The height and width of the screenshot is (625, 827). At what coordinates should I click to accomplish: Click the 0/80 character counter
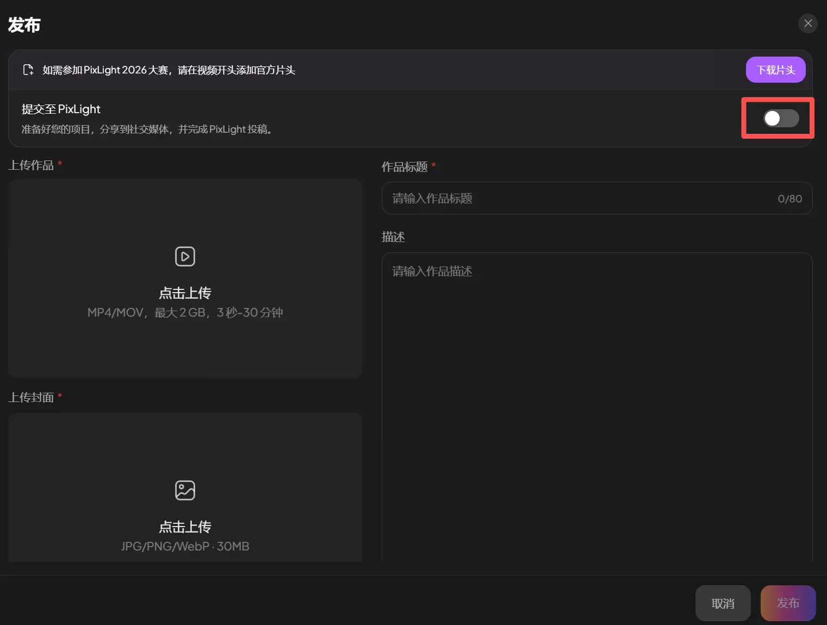pos(789,199)
